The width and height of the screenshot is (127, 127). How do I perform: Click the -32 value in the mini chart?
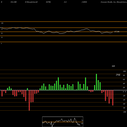pyautogui.click(x=82, y=123)
